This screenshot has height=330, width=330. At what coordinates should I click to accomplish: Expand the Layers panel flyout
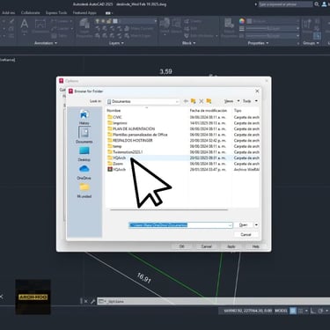click(116, 43)
